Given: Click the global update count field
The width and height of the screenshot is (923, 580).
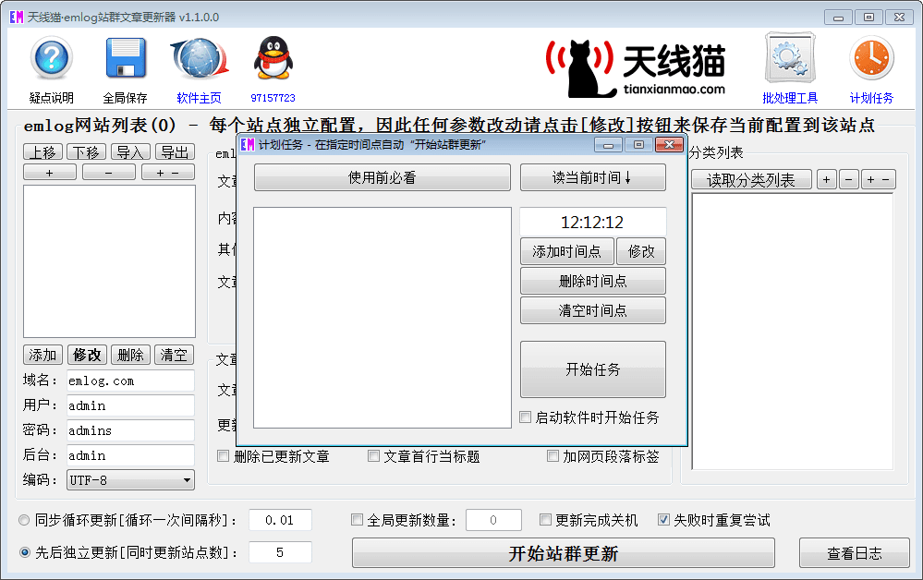Looking at the screenshot, I should 493,520.
